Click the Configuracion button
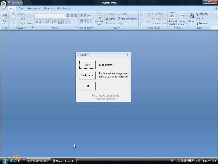Screen dimensions: 218x164 click(87, 75)
